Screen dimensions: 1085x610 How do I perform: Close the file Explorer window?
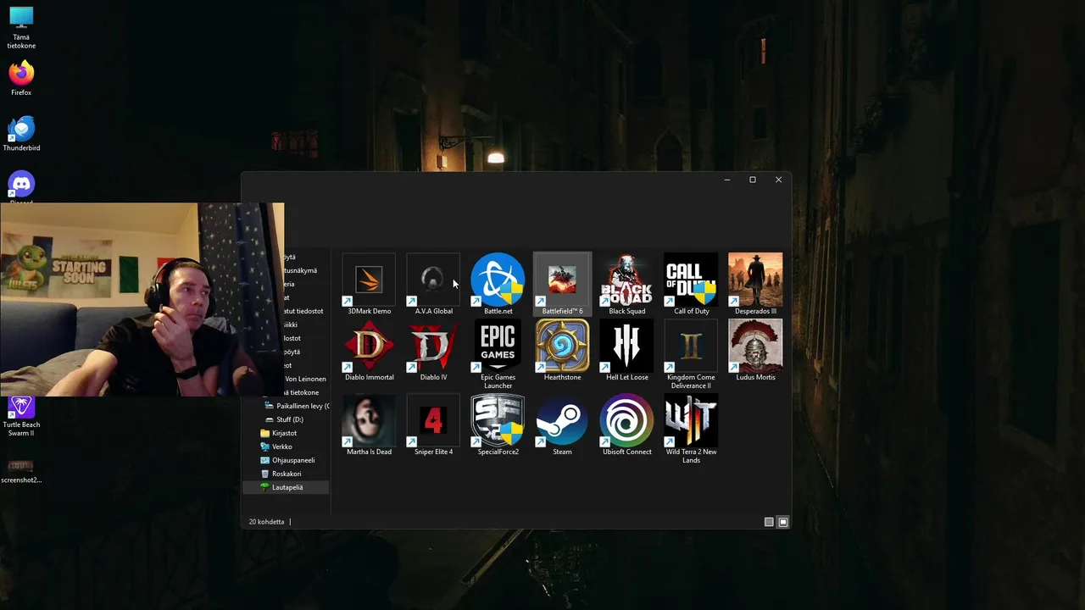778,180
